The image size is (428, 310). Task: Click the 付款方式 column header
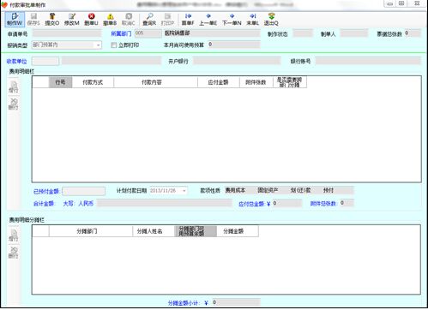click(x=93, y=82)
